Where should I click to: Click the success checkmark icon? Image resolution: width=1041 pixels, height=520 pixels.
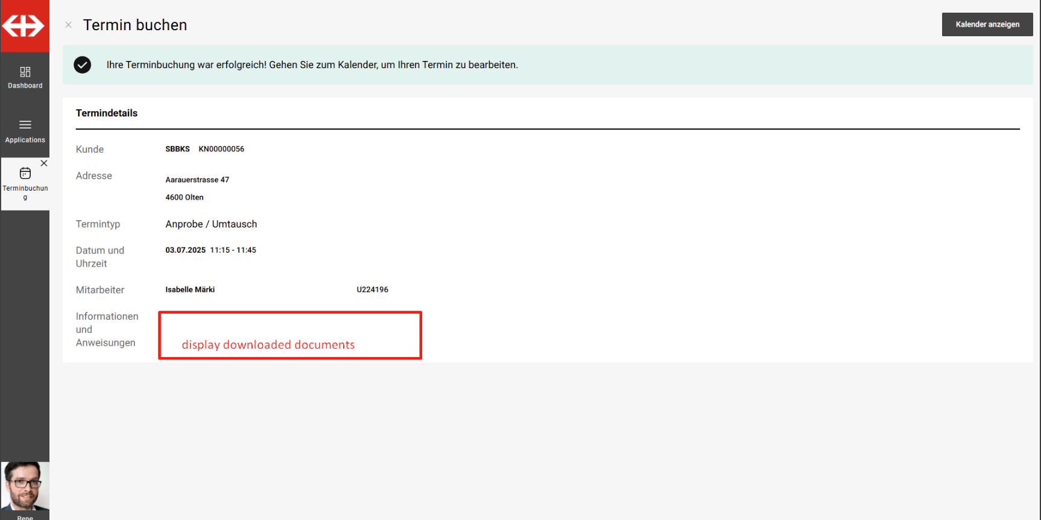click(83, 65)
